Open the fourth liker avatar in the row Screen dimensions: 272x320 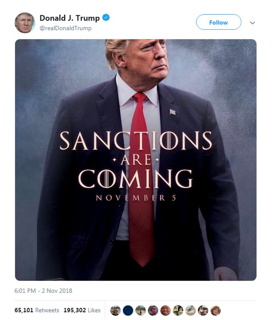[153, 311]
